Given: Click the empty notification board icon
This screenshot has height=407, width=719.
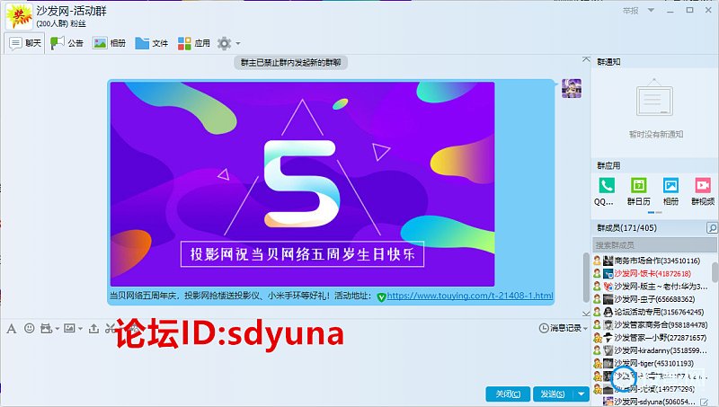Looking at the screenshot, I should coord(654,97).
